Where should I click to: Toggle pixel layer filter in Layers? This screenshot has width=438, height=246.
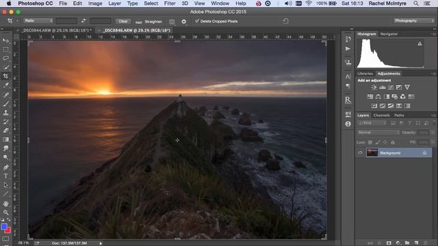pyautogui.click(x=394, y=123)
